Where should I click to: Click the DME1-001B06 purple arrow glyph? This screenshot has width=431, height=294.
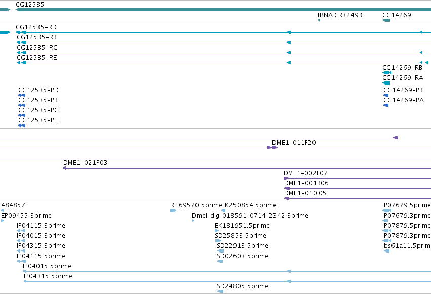point(287,188)
